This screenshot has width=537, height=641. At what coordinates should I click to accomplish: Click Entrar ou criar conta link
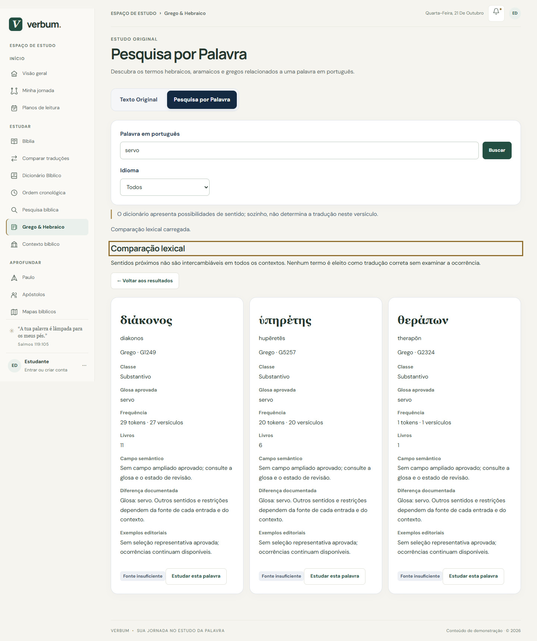click(46, 370)
